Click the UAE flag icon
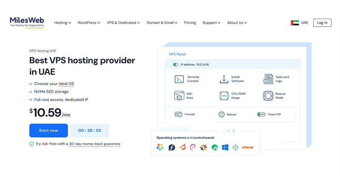 click(295, 23)
